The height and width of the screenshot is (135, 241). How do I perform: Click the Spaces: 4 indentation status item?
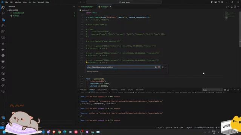[169, 127]
